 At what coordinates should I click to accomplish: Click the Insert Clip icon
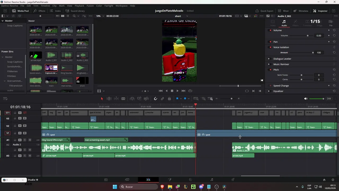[132, 99]
